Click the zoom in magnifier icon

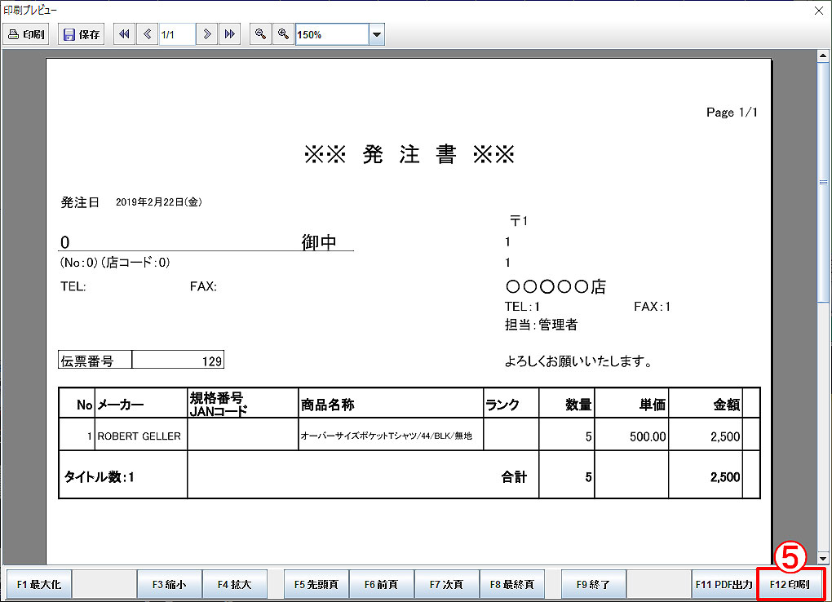(x=283, y=34)
